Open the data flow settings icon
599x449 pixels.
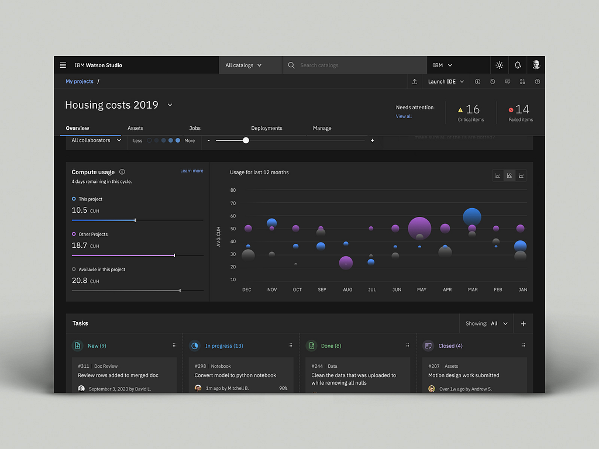tap(522, 82)
